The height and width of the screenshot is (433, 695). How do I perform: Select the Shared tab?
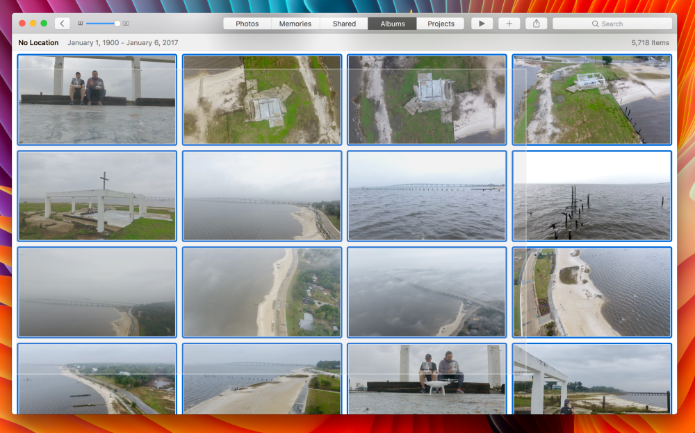point(344,24)
